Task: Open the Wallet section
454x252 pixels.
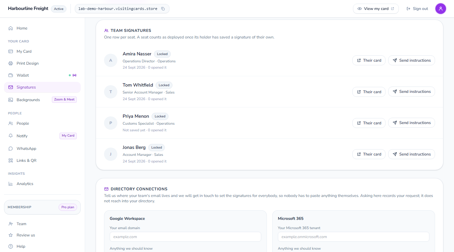Action: pos(42,75)
